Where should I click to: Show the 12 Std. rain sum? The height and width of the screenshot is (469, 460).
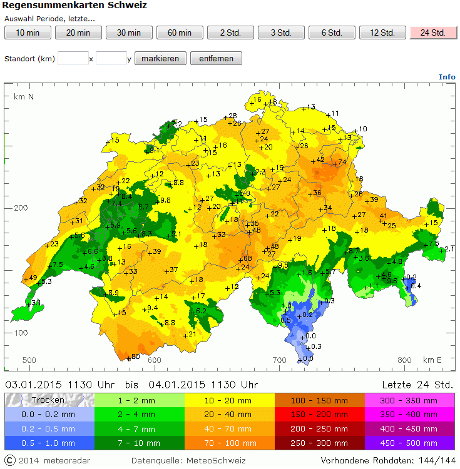pyautogui.click(x=382, y=33)
